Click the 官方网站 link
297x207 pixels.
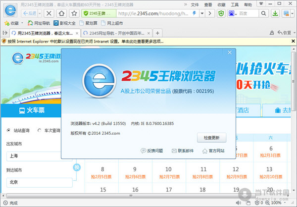click(x=213, y=151)
